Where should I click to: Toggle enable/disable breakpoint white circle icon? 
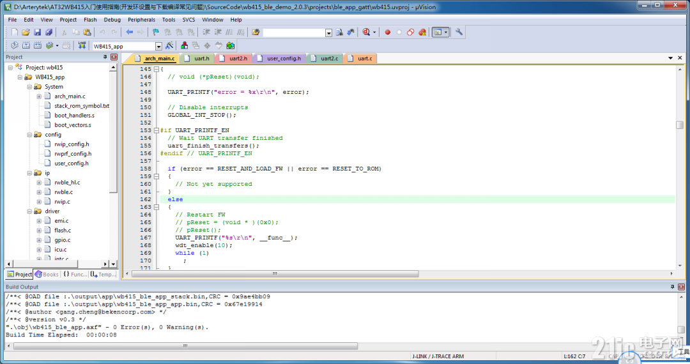(399, 32)
